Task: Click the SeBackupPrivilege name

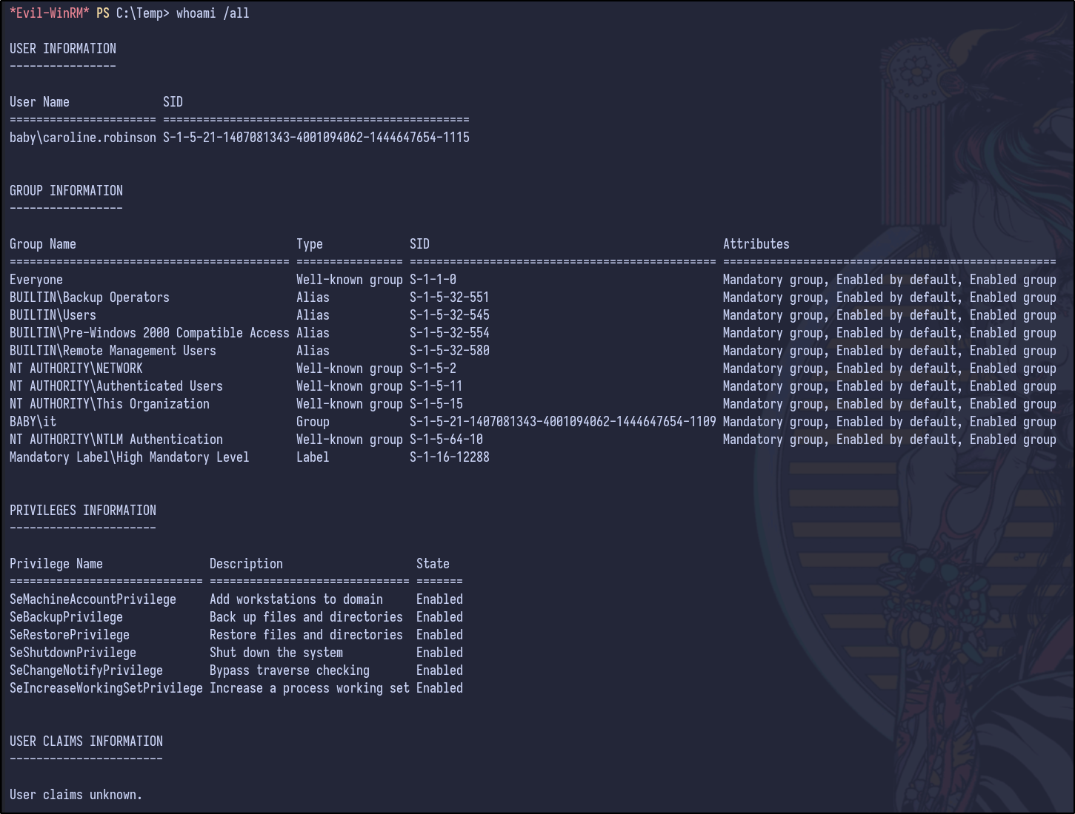Action: (66, 617)
